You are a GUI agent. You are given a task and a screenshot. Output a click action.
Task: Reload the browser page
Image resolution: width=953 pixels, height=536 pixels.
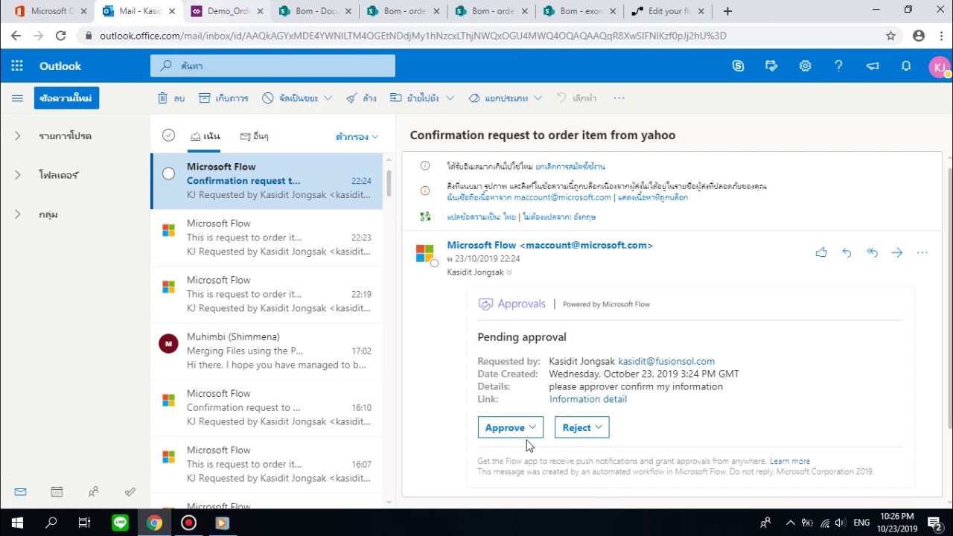pos(61,36)
